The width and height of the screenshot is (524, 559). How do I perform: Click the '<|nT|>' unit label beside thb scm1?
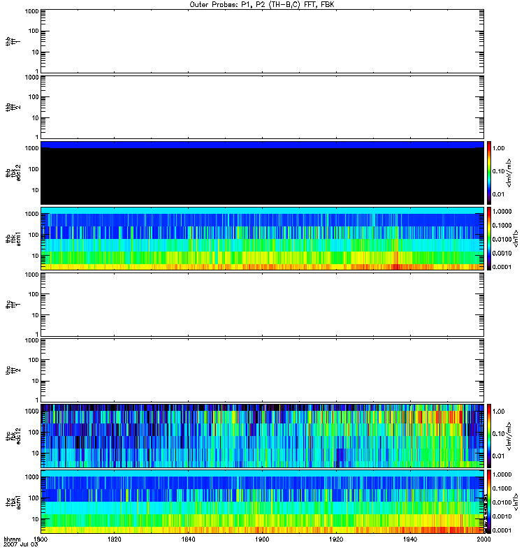516,238
